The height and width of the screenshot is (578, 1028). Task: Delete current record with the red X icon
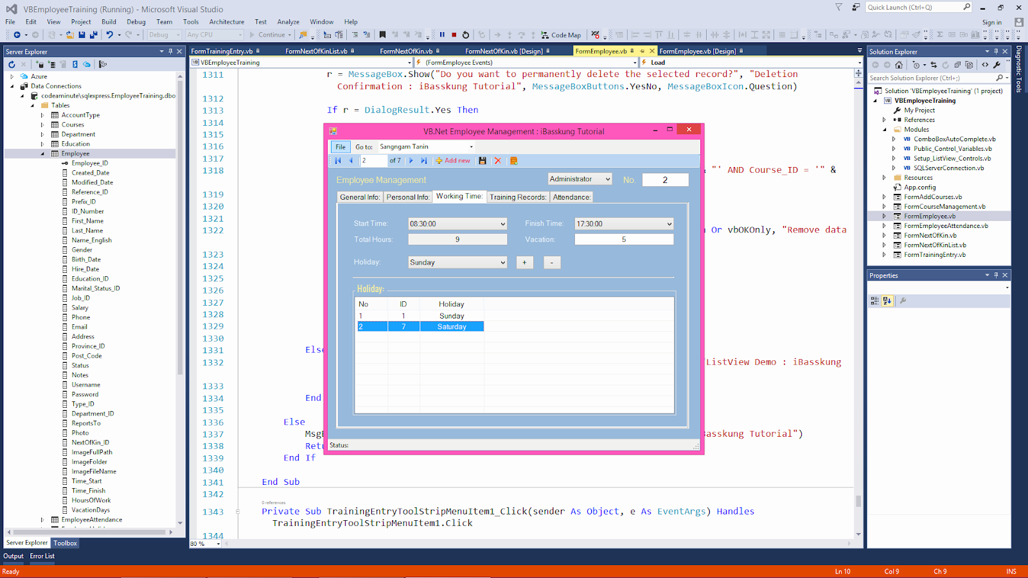[x=499, y=161]
